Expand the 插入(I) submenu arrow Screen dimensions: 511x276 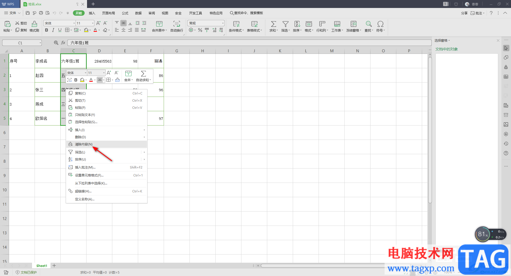tap(144, 130)
